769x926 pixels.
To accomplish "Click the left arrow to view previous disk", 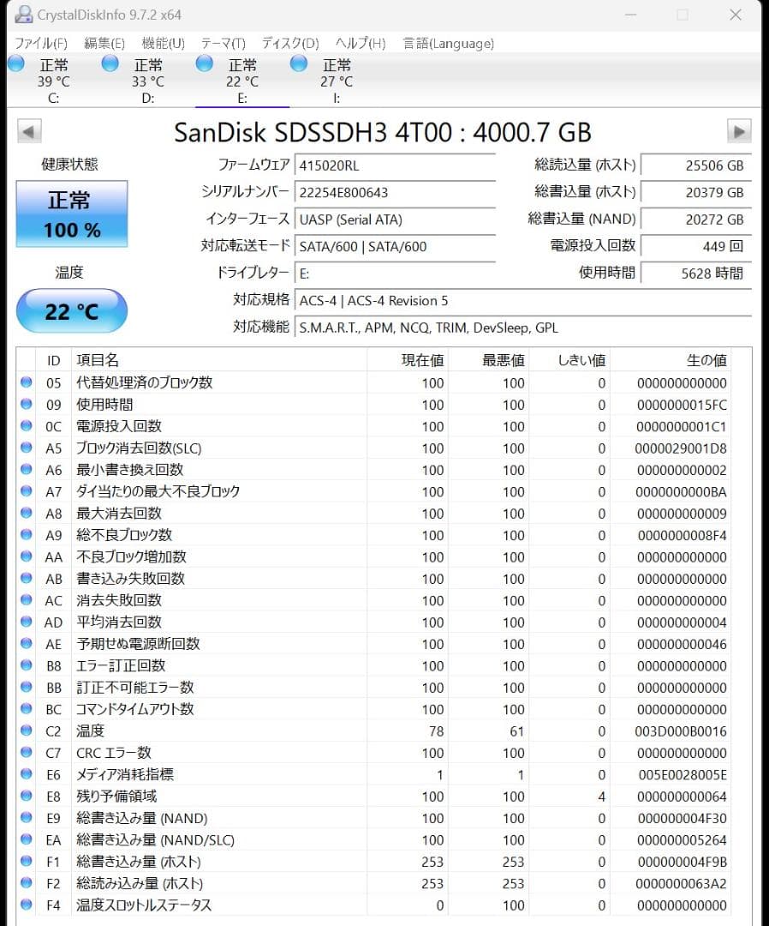I will 28,130.
